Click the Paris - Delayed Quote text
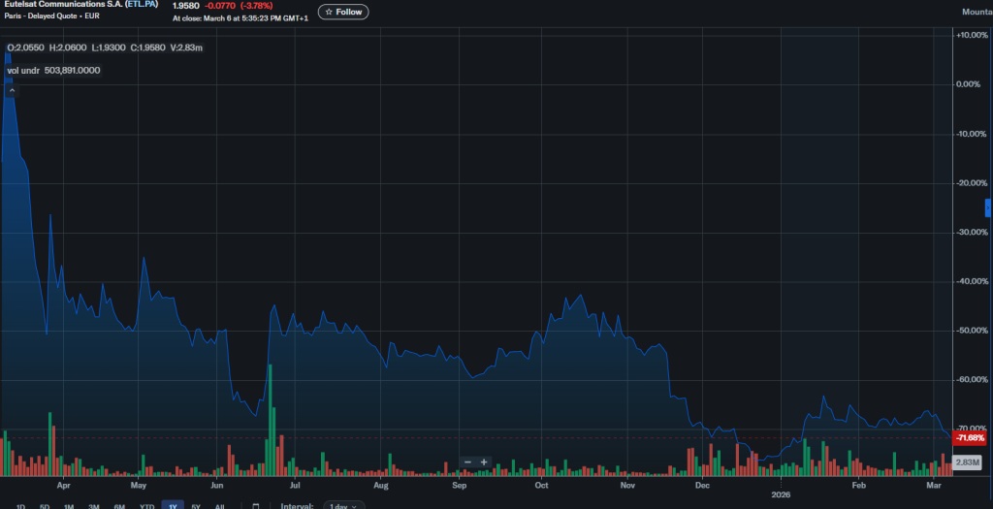 click(51, 16)
